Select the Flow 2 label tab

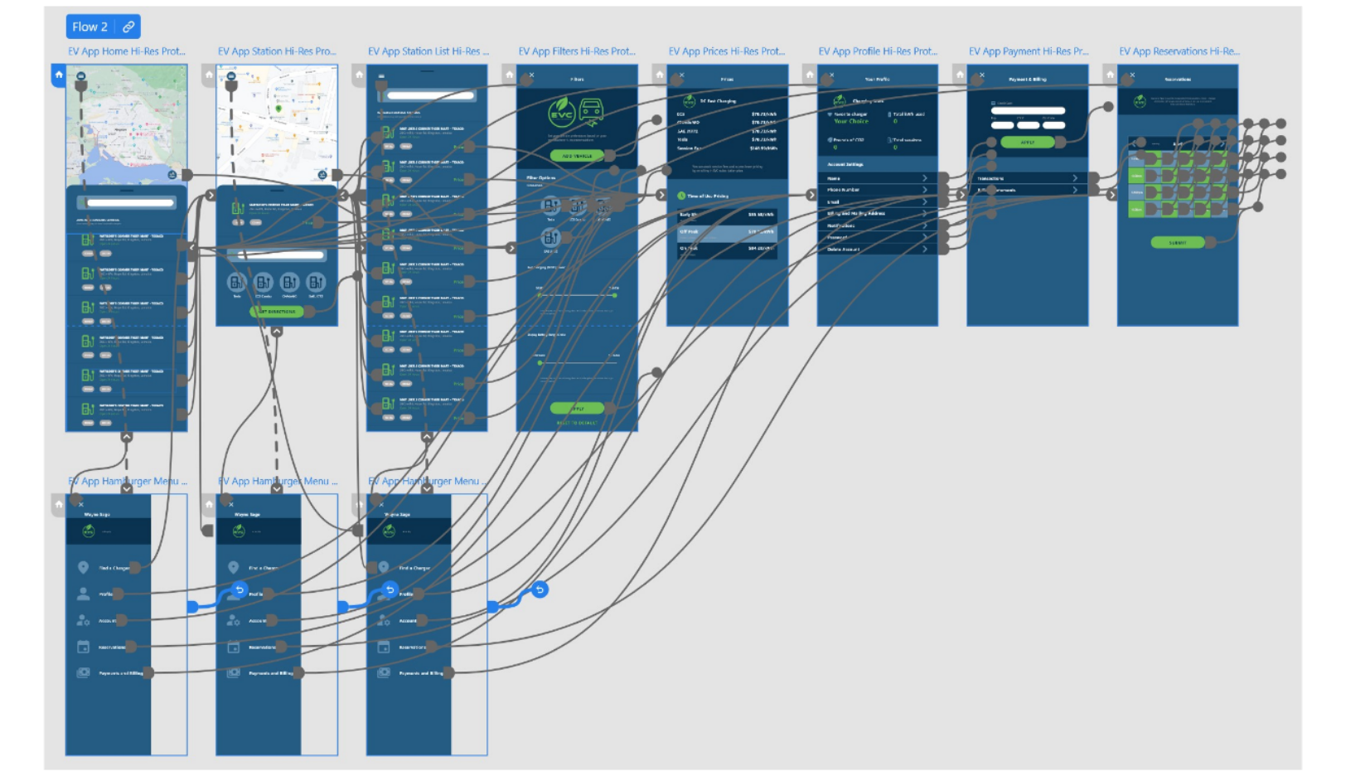[90, 27]
